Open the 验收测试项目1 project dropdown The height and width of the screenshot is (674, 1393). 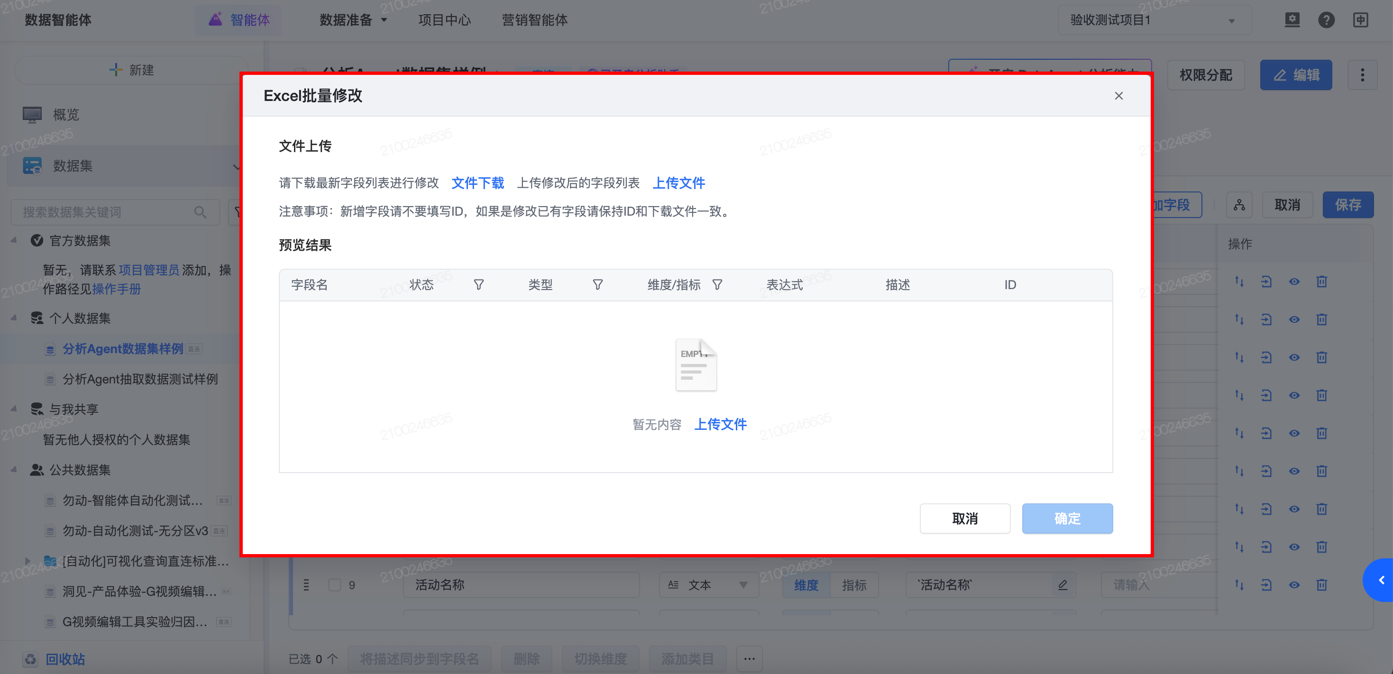coord(1154,20)
